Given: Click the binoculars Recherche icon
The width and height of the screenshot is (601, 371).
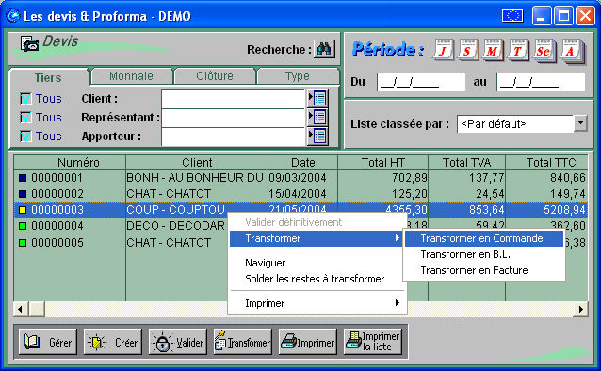Looking at the screenshot, I should 324,49.
